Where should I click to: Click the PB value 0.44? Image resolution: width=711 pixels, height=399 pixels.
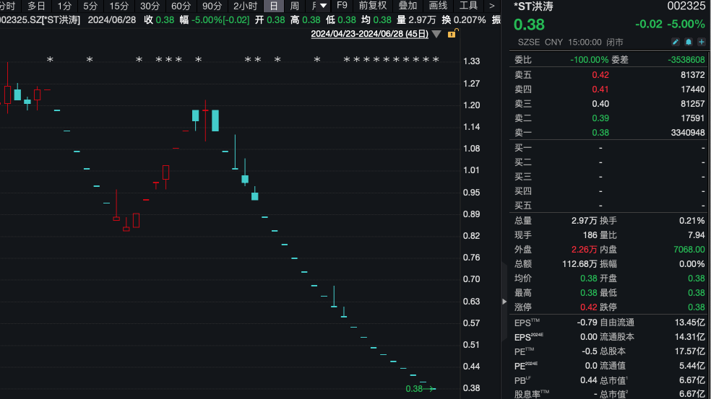coord(589,380)
